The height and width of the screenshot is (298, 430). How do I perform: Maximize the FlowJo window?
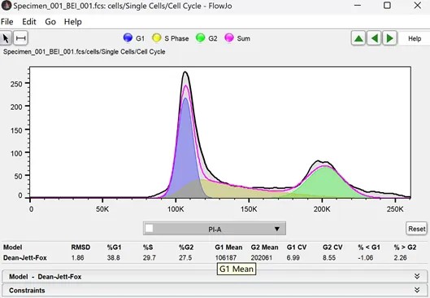pos(387,5)
